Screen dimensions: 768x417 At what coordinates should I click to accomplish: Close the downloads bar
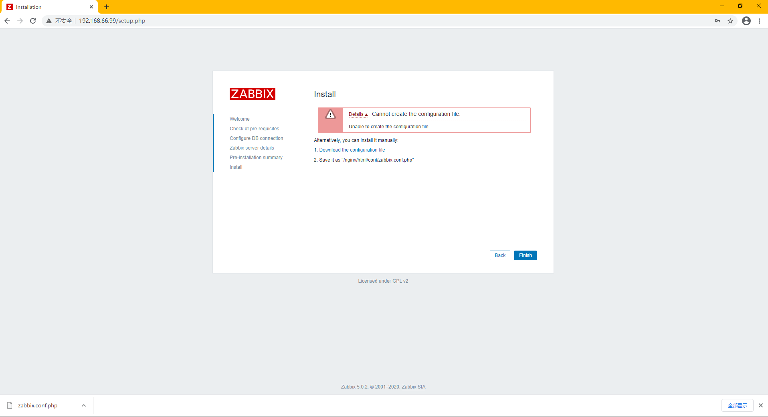(760, 405)
